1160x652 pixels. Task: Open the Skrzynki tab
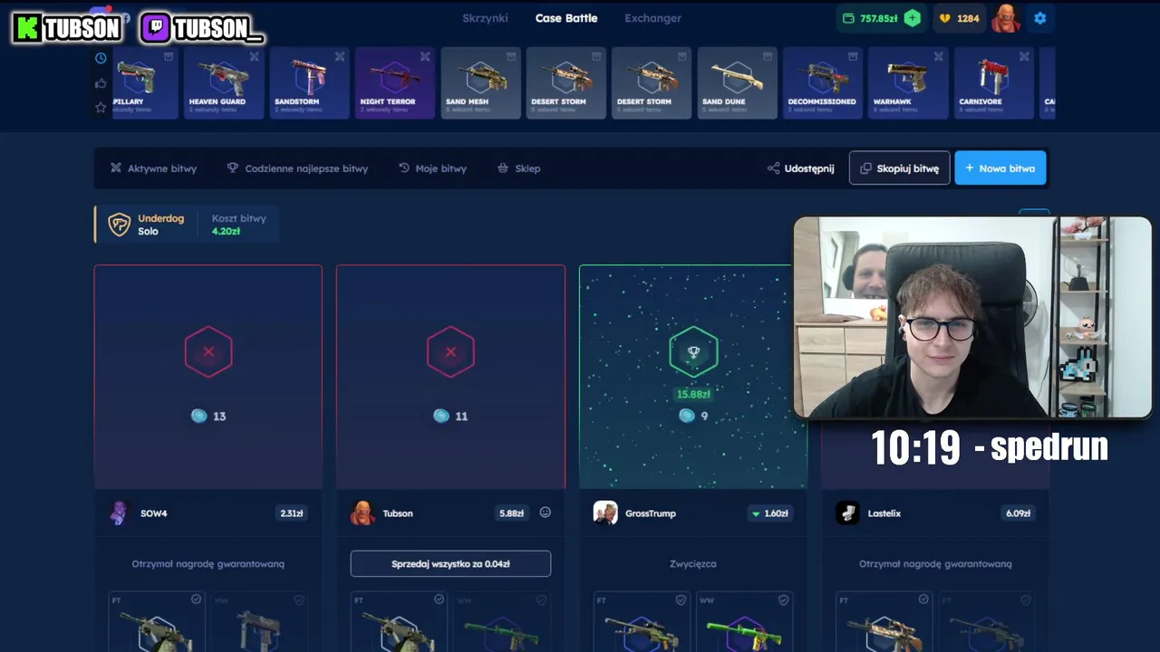(485, 18)
